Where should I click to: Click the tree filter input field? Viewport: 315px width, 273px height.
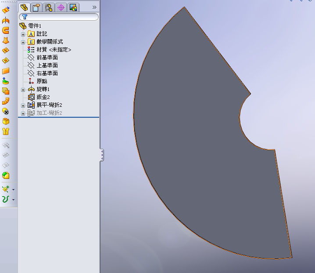(59, 17)
